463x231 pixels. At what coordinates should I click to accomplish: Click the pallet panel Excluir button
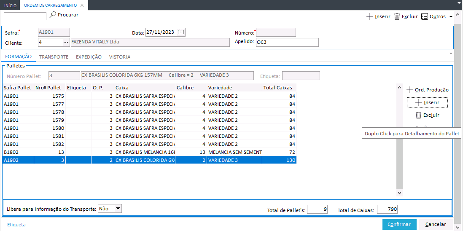427,115
